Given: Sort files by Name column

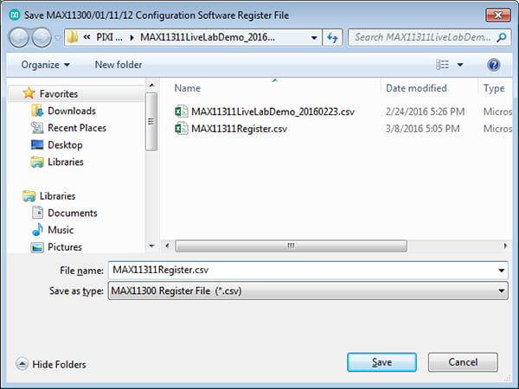Looking at the screenshot, I should coord(188,88).
